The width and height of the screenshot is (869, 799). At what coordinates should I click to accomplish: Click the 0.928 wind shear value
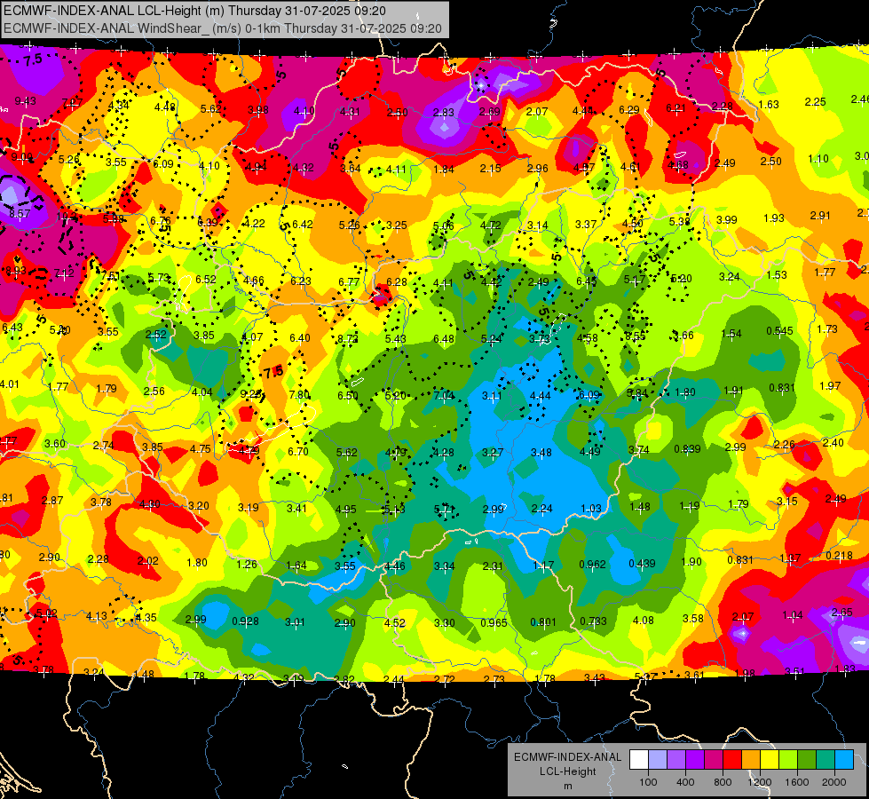click(246, 621)
